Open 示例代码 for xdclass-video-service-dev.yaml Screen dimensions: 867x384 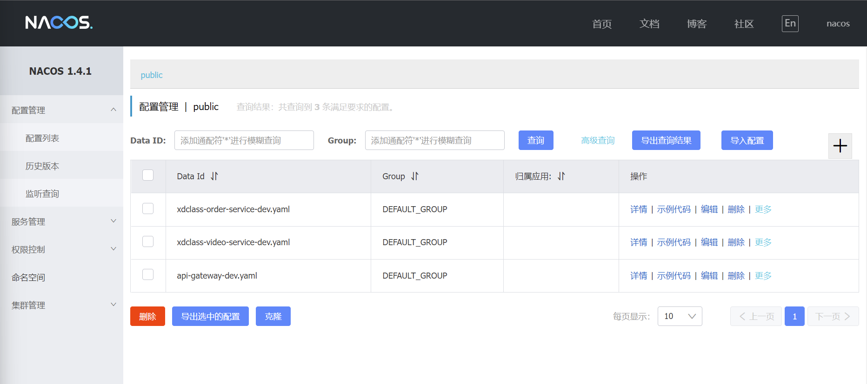674,242
